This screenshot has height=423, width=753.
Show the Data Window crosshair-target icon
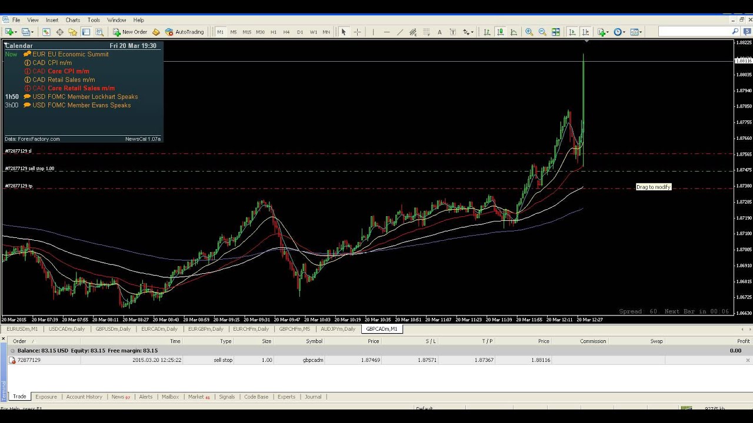[x=59, y=32]
